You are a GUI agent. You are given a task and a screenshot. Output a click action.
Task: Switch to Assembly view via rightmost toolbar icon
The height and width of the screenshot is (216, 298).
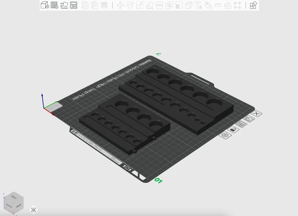(253, 5)
